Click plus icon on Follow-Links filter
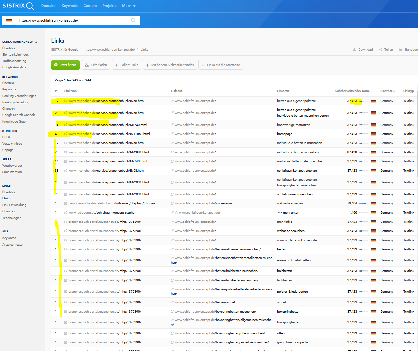Image resolution: width=418 pixels, height=351 pixels. pyautogui.click(x=116, y=65)
